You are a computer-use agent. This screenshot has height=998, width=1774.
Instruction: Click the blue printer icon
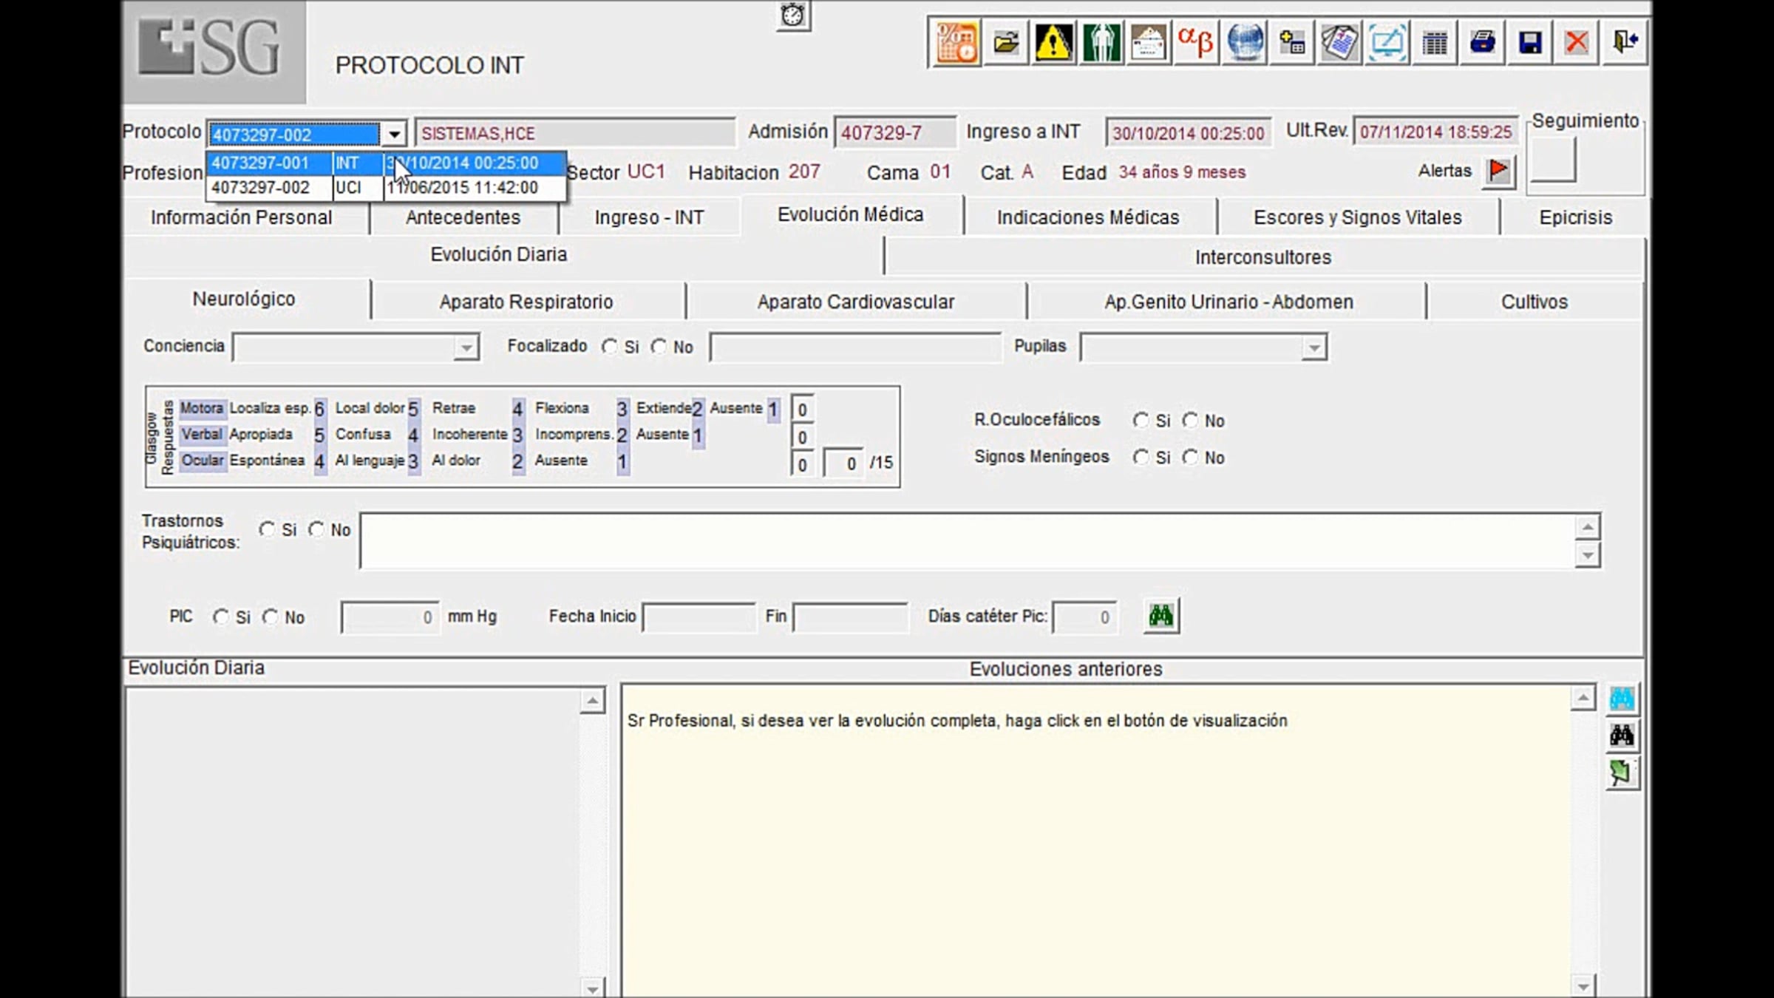1482,43
